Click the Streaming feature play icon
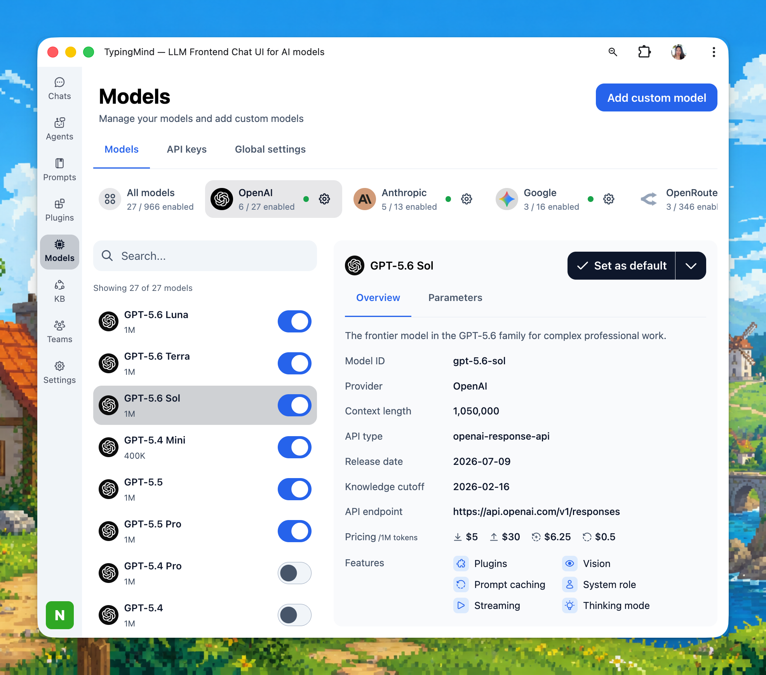Viewport: 766px width, 675px height. pos(461,605)
